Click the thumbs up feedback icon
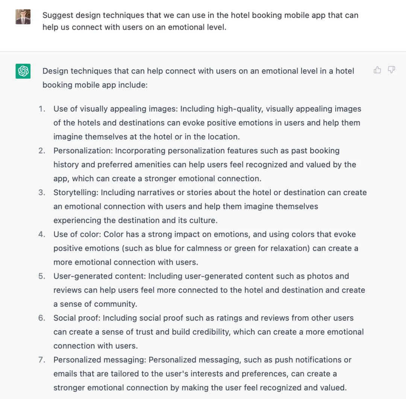406x399 pixels. coord(377,70)
